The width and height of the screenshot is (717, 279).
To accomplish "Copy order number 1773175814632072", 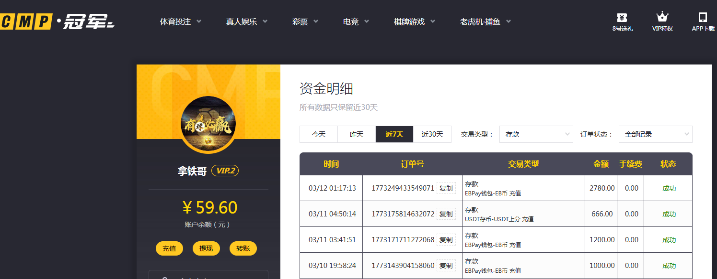I will coord(446,214).
